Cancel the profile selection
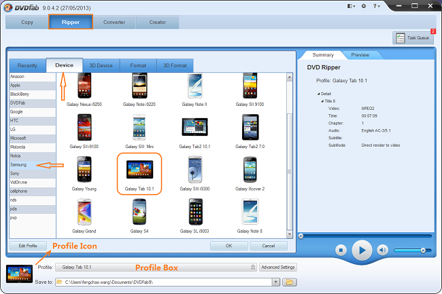This screenshot has width=442, height=294. click(x=269, y=246)
